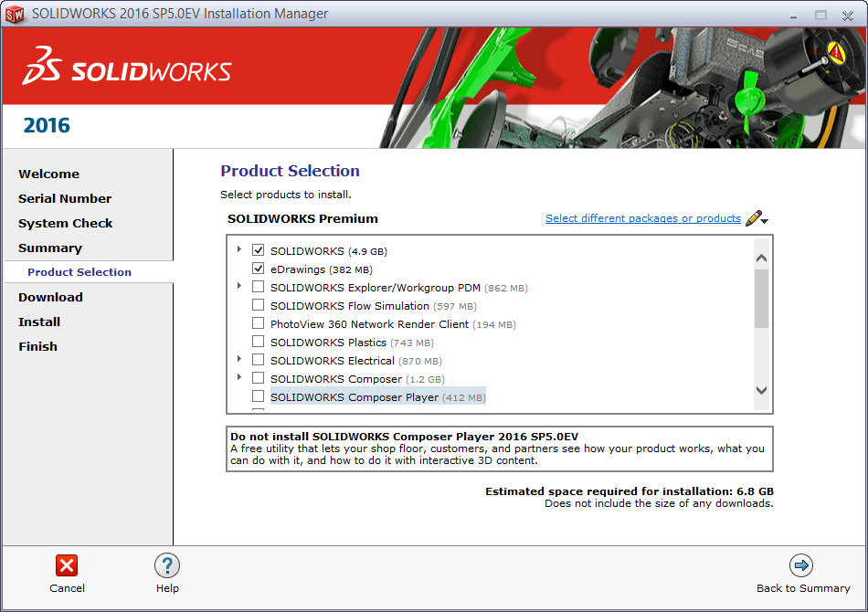Click the Estimated space required 6.8 GB text

tap(630, 491)
